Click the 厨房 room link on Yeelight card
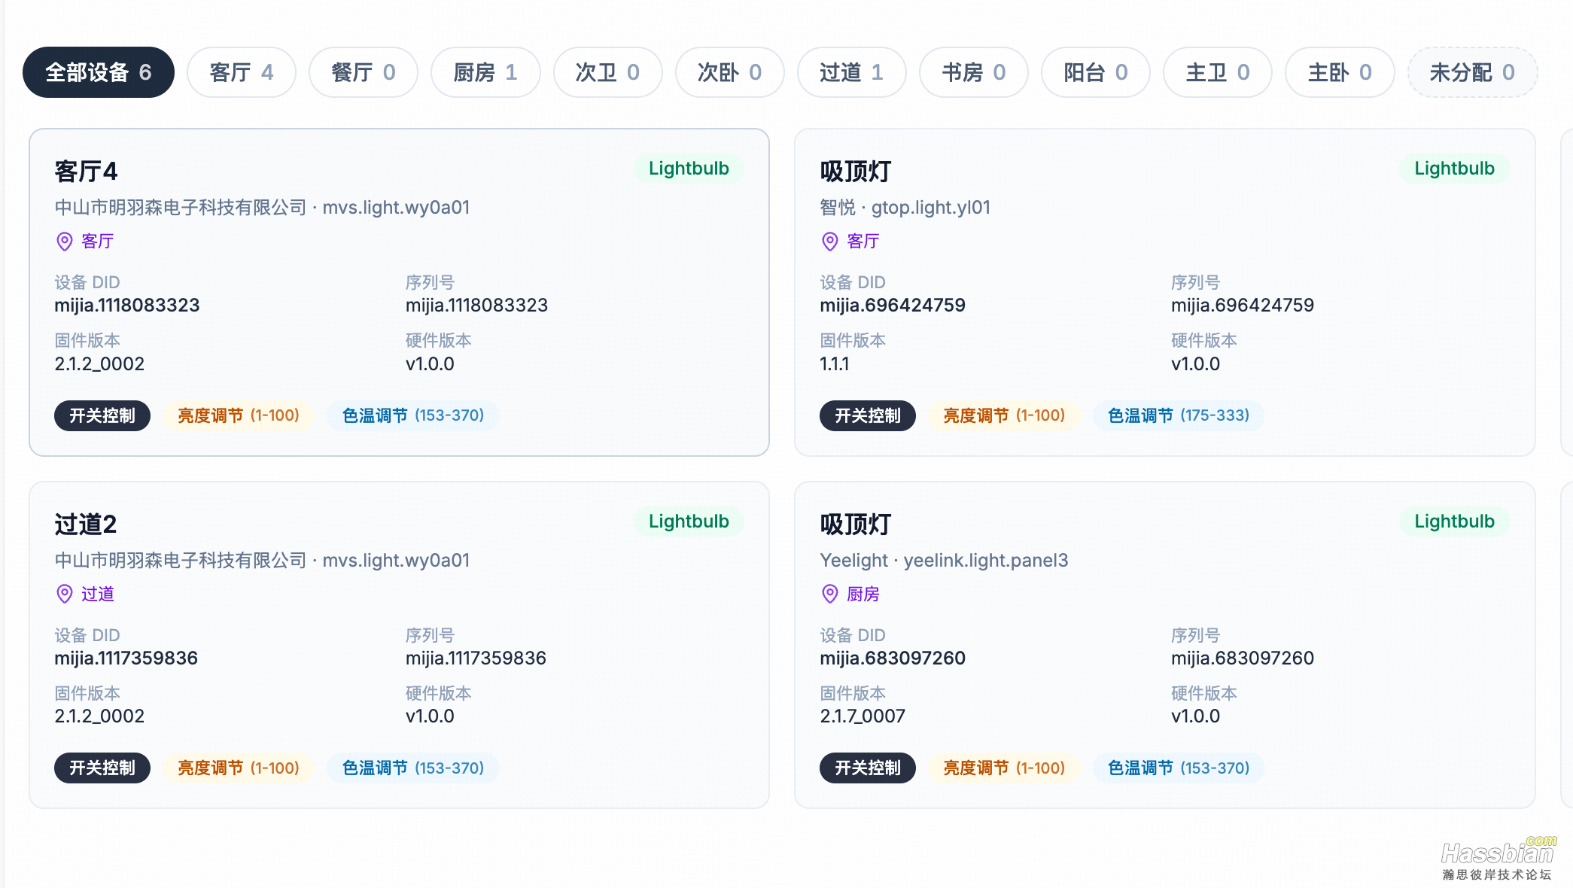The width and height of the screenshot is (1573, 888). coord(863,595)
